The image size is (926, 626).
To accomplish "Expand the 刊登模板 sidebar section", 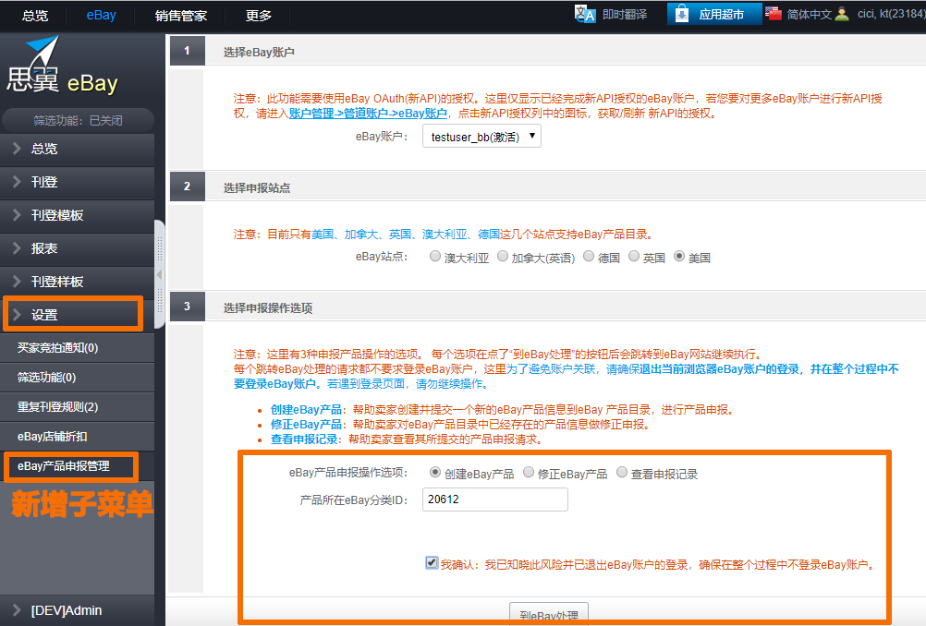I will click(78, 215).
